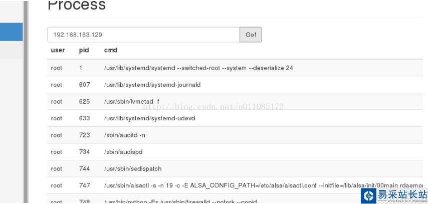Click pid 1 cell

tap(81, 68)
